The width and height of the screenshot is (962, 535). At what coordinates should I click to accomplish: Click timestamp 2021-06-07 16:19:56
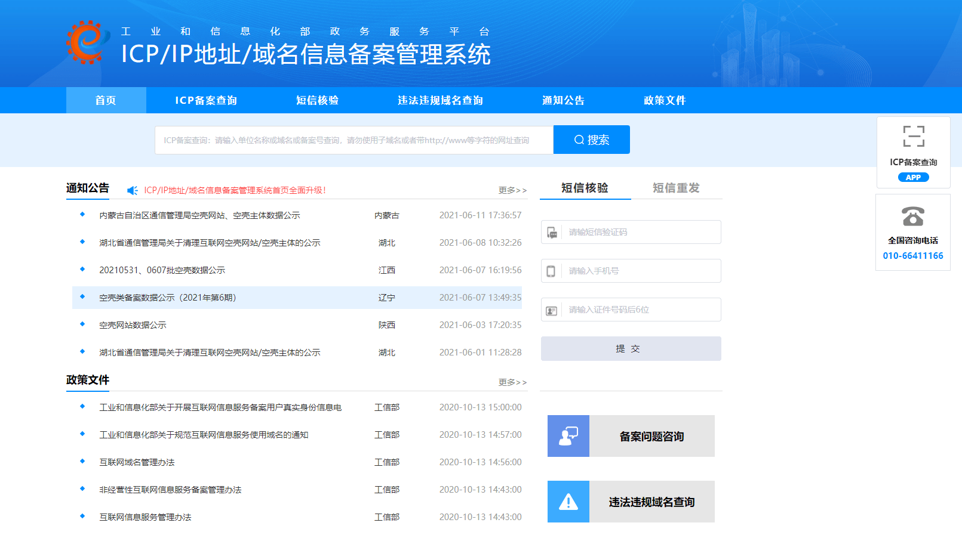(481, 270)
